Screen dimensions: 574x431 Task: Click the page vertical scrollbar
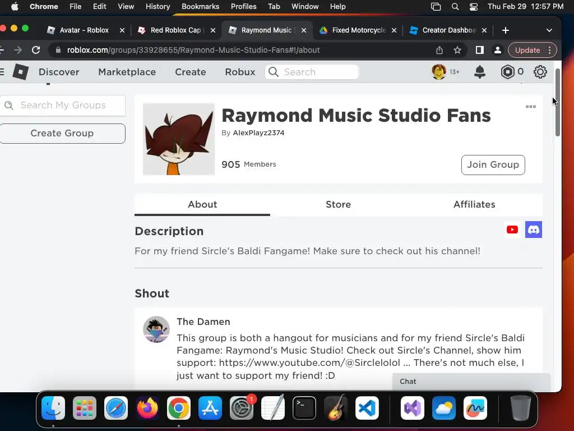coord(558,103)
